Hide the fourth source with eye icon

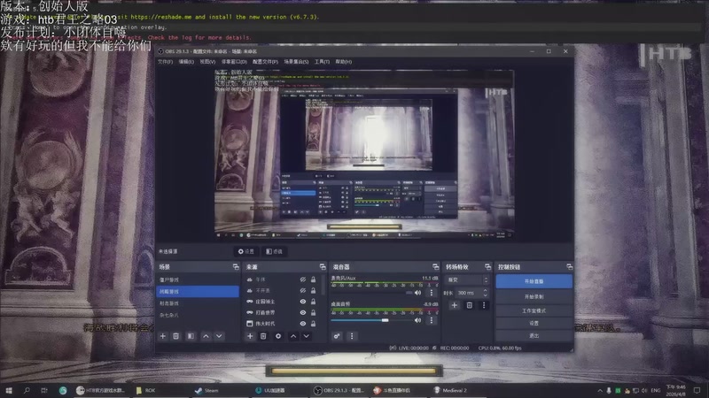pos(303,312)
